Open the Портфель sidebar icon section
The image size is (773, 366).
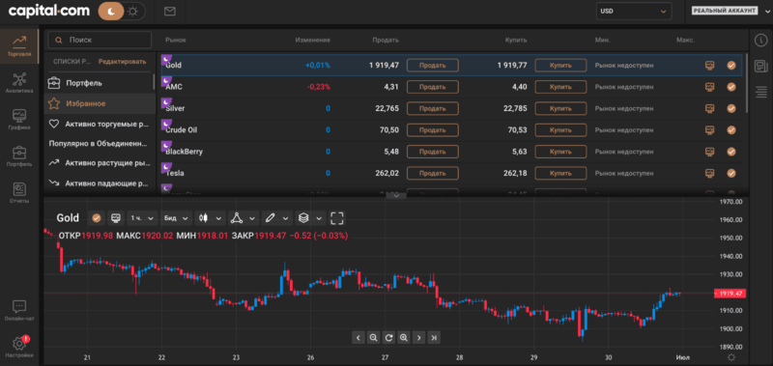tap(19, 156)
